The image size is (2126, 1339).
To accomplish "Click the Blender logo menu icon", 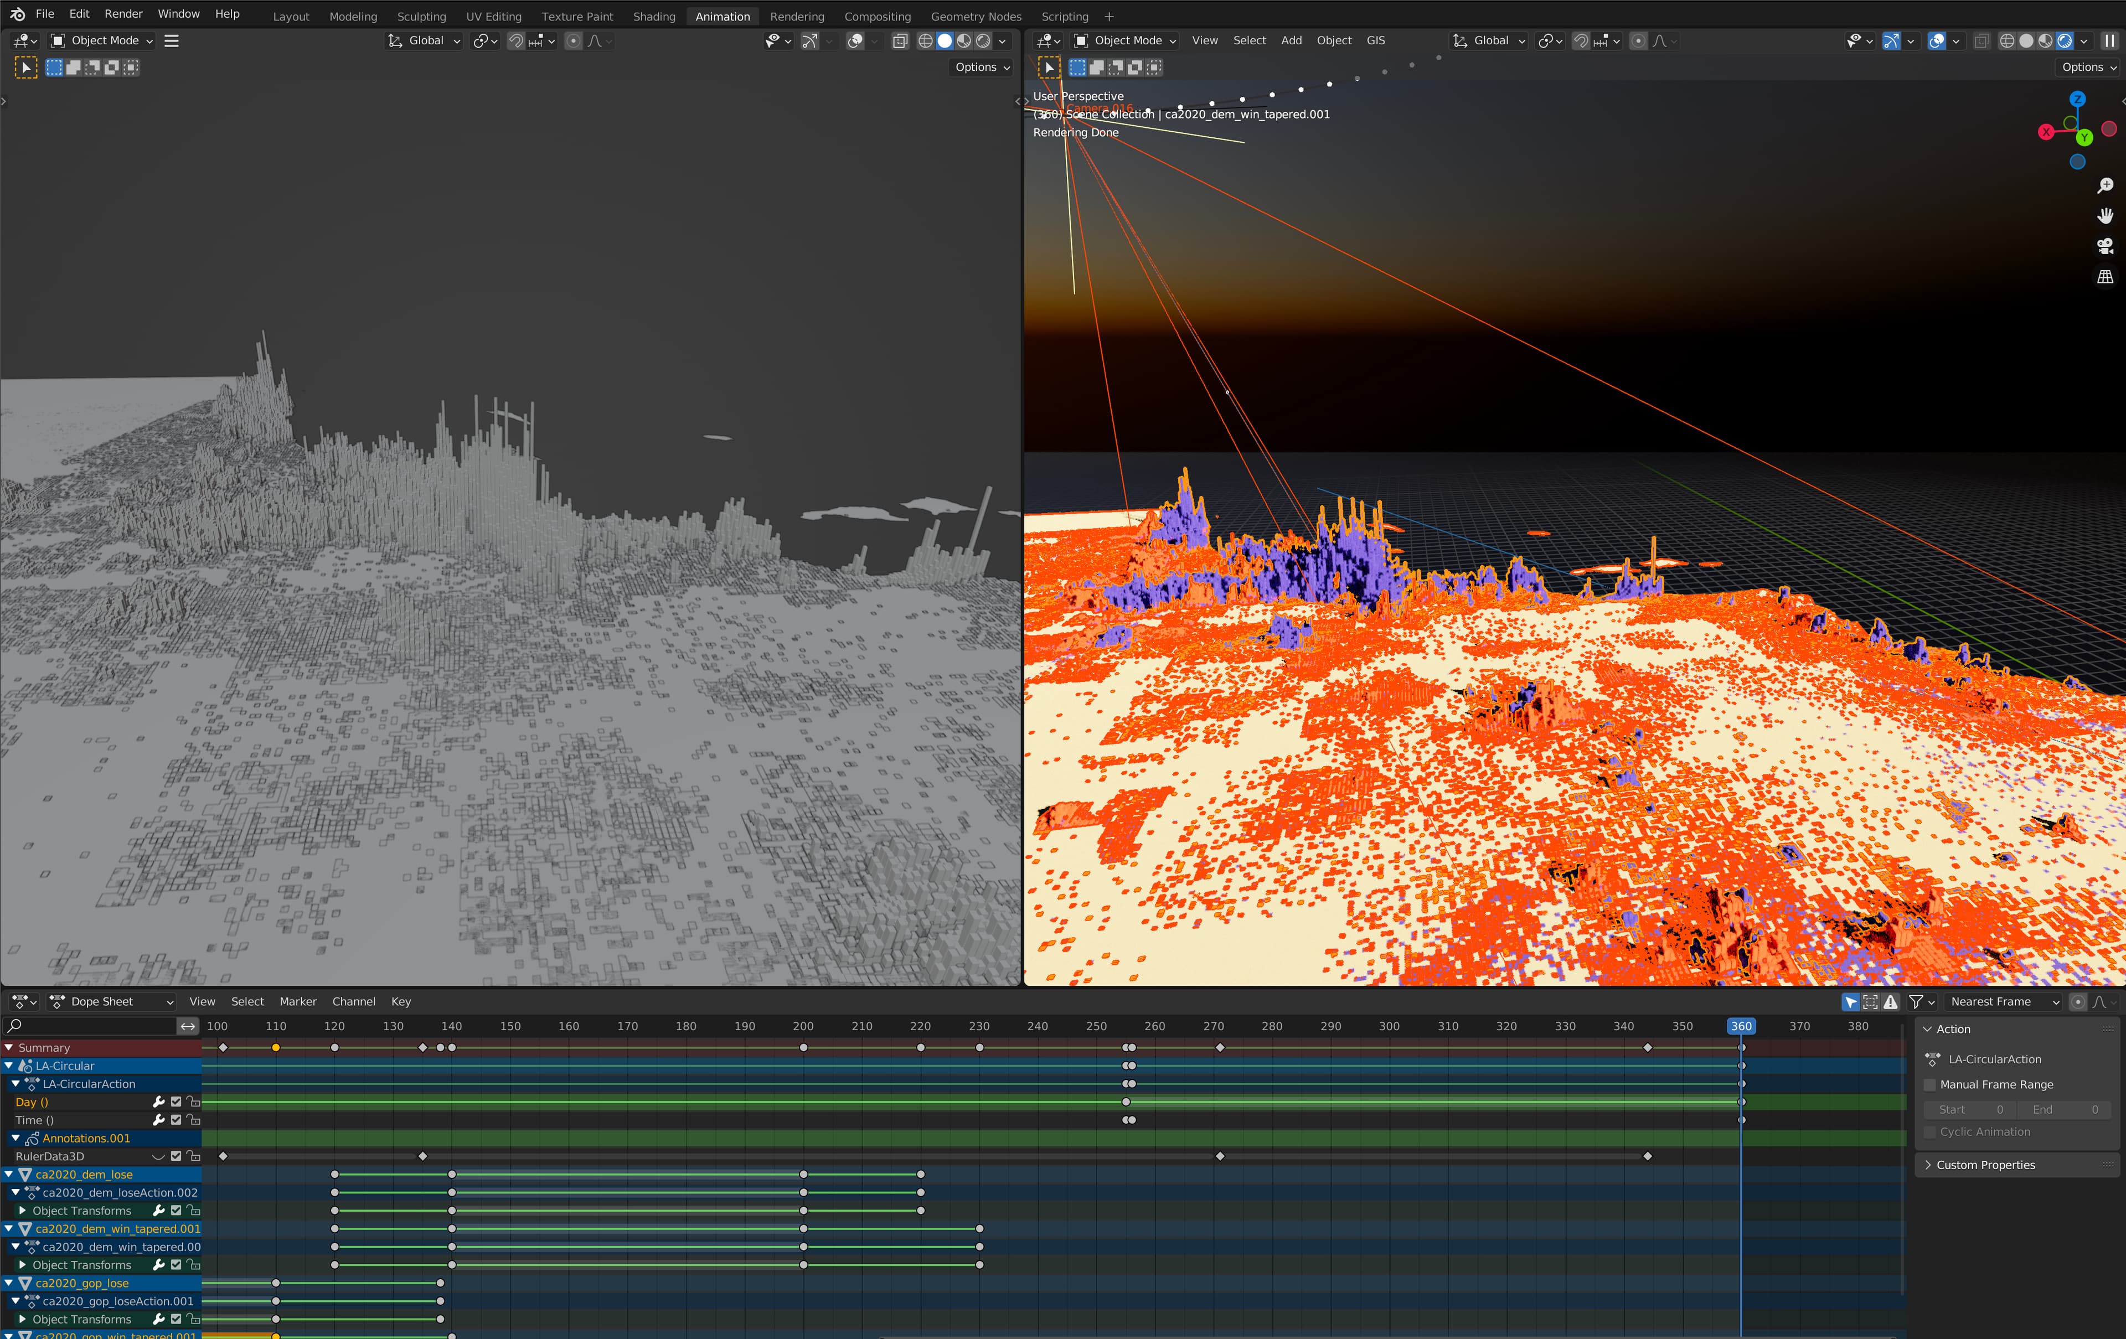I will pyautogui.click(x=17, y=14).
